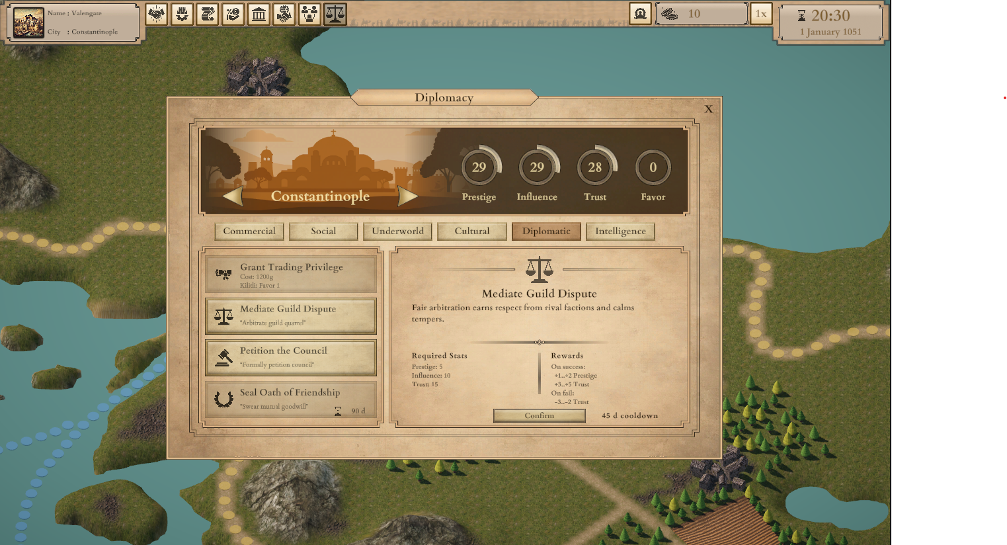Switch to the Commercial tab
This screenshot has width=1007, height=545.
pyautogui.click(x=249, y=231)
